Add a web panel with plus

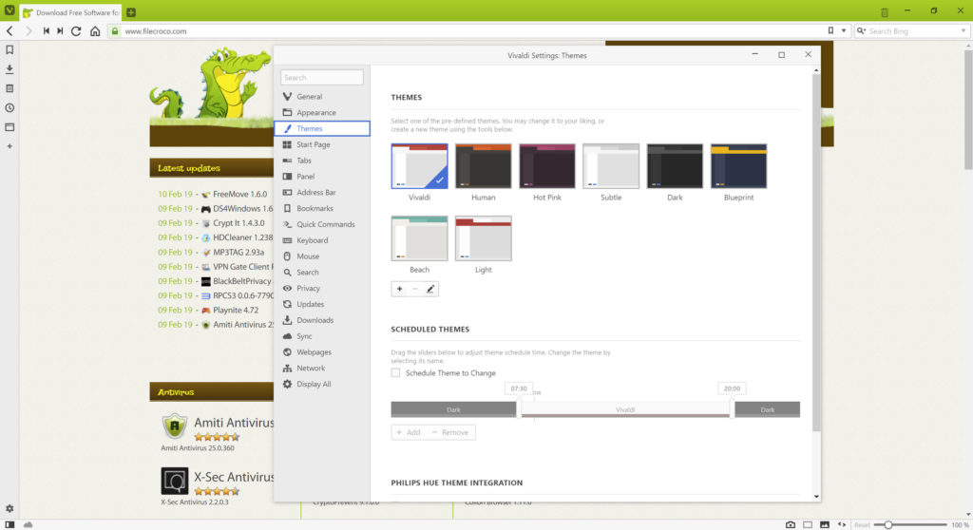(x=10, y=146)
